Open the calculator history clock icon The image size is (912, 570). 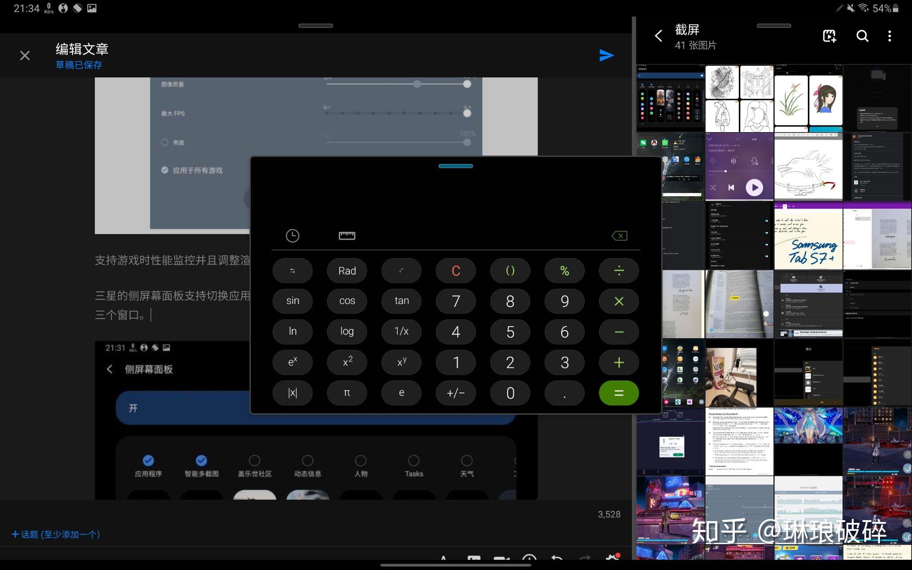point(292,236)
